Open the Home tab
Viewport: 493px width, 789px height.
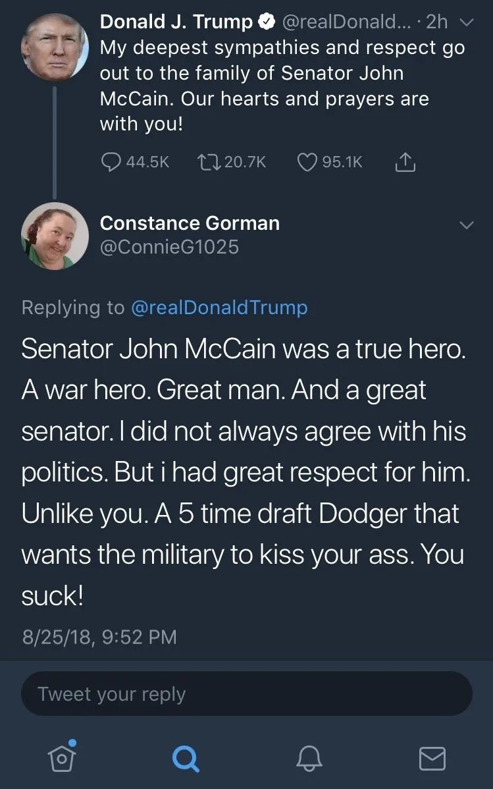point(63,757)
